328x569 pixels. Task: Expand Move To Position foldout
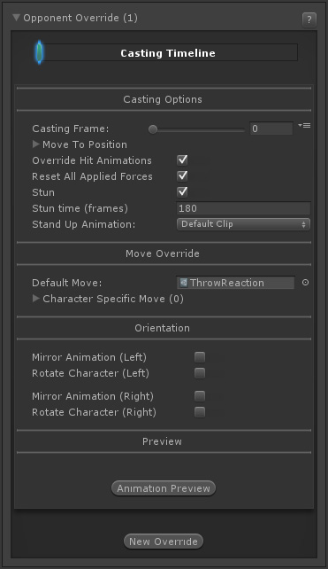(x=36, y=144)
